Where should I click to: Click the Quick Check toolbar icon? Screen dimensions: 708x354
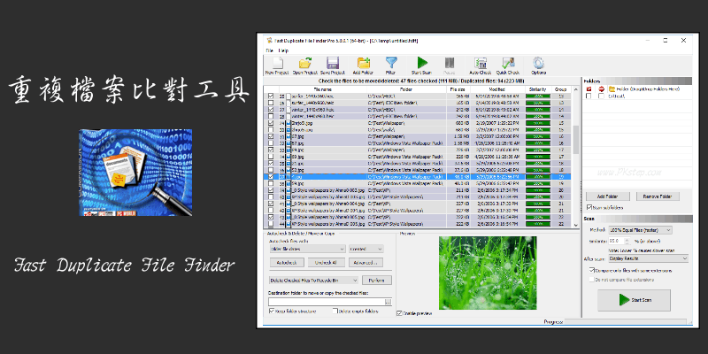[508, 63]
